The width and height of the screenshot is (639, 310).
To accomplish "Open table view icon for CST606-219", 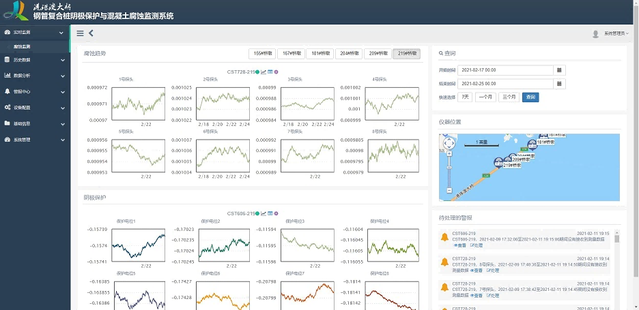I will 270,213.
